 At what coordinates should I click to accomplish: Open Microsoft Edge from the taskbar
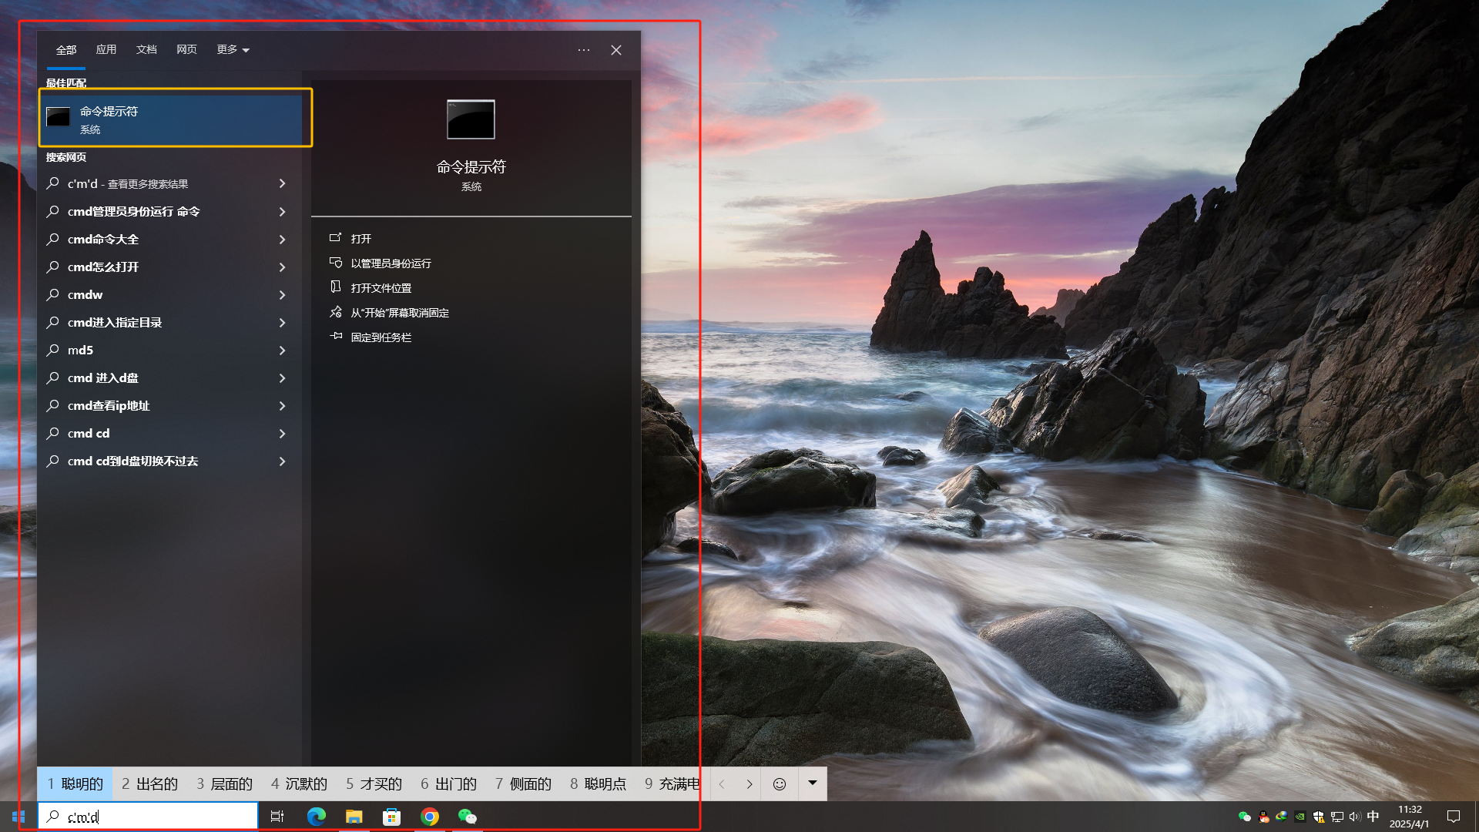pyautogui.click(x=316, y=817)
